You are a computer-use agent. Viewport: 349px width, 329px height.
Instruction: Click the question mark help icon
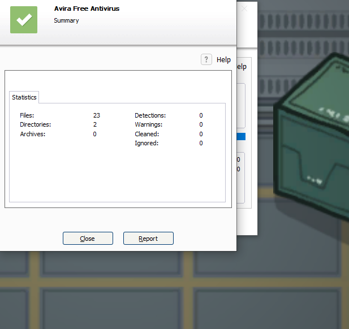[206, 59]
